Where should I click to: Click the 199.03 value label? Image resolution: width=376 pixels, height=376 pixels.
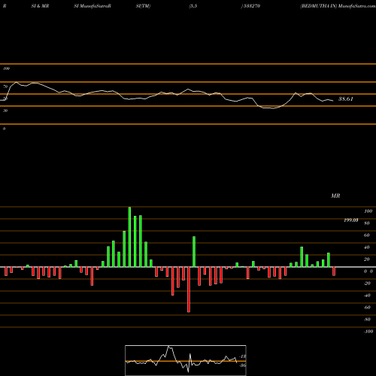pos(351,220)
